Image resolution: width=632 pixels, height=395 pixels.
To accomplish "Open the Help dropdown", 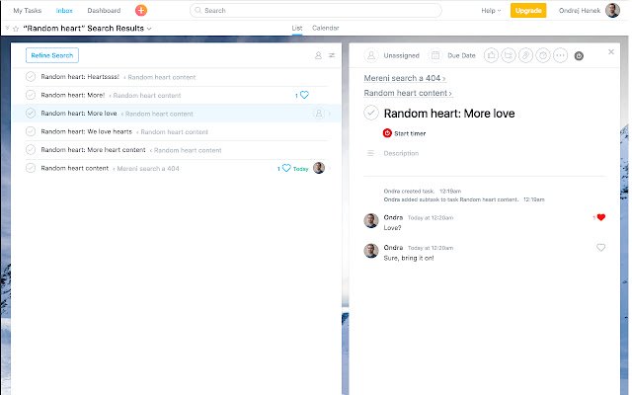I will (491, 11).
